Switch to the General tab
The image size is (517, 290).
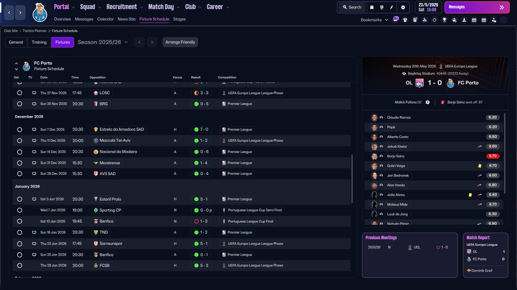16,42
